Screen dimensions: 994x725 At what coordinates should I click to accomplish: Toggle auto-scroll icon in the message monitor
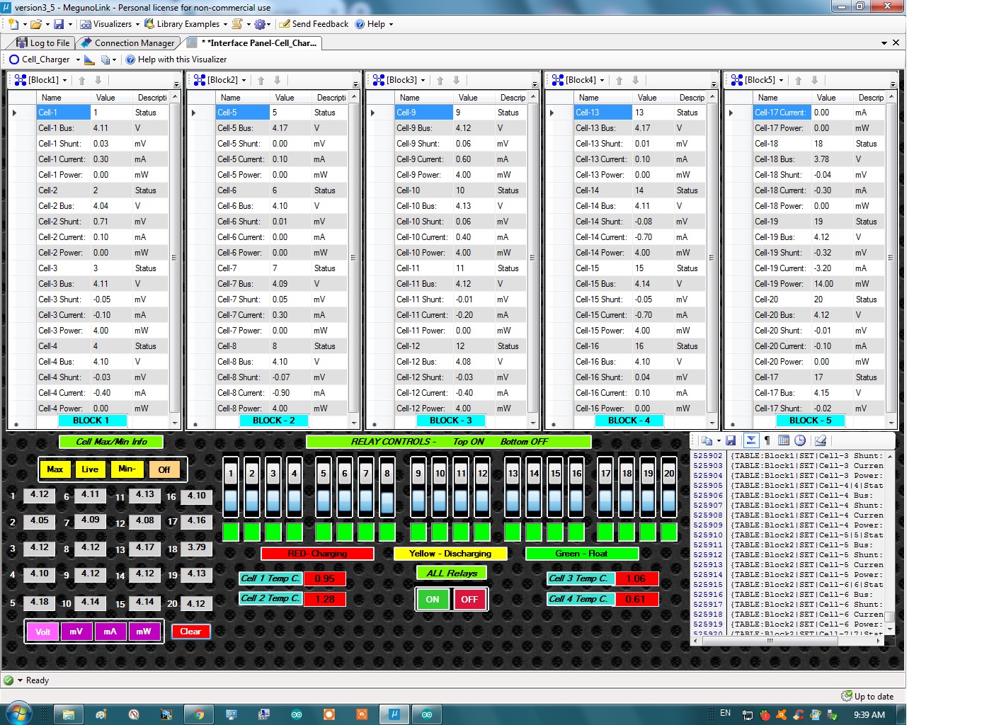[x=751, y=440]
